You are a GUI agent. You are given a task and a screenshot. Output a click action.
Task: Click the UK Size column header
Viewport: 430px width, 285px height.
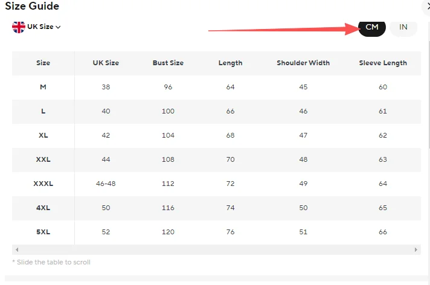tap(106, 63)
